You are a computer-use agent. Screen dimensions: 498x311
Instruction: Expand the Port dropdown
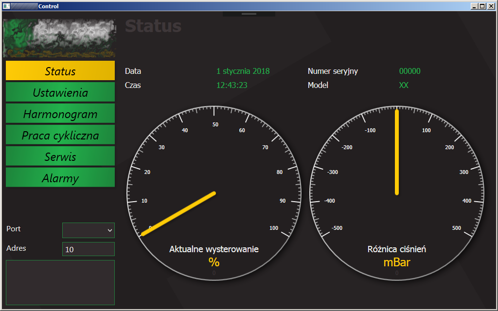point(89,230)
